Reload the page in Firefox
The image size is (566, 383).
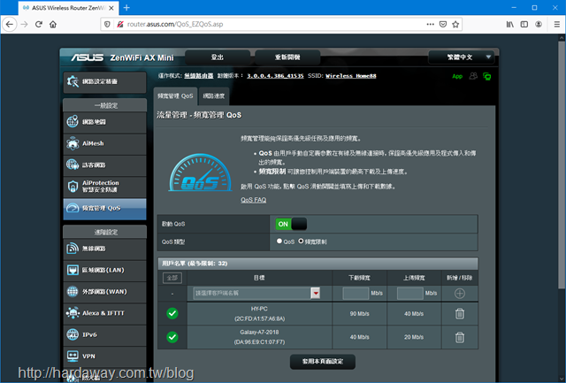39,24
